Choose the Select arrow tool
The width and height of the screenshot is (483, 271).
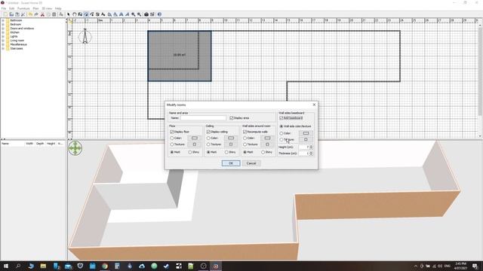(69, 14)
